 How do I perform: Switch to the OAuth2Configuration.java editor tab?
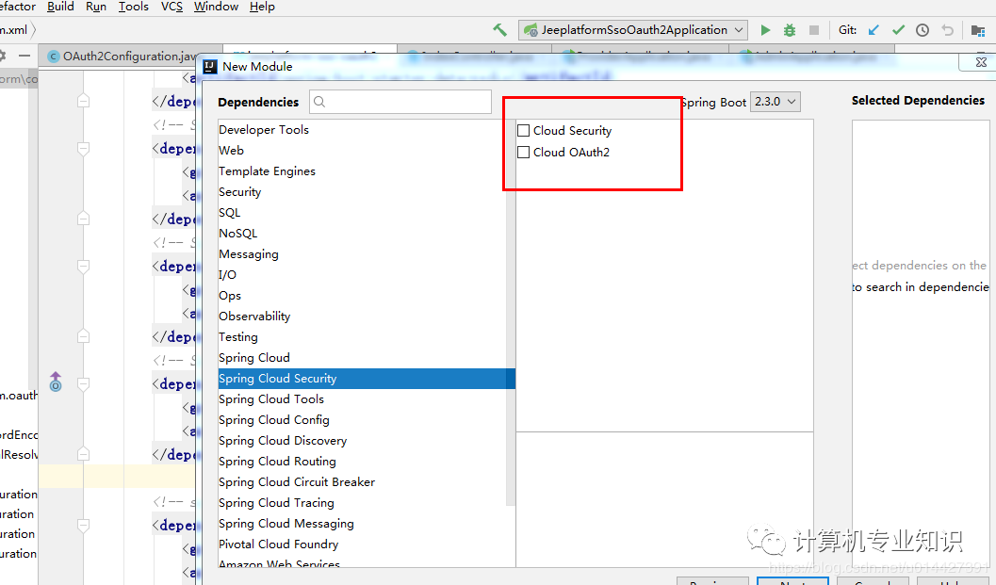[121, 56]
